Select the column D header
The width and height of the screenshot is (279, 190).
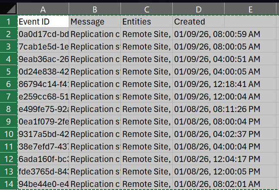pyautogui.click(x=198, y=9)
